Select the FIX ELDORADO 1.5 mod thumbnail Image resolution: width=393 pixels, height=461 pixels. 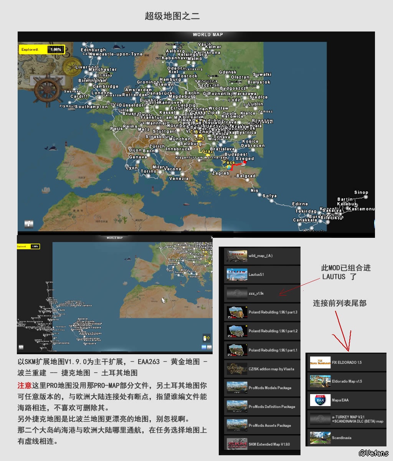pyautogui.click(x=320, y=363)
